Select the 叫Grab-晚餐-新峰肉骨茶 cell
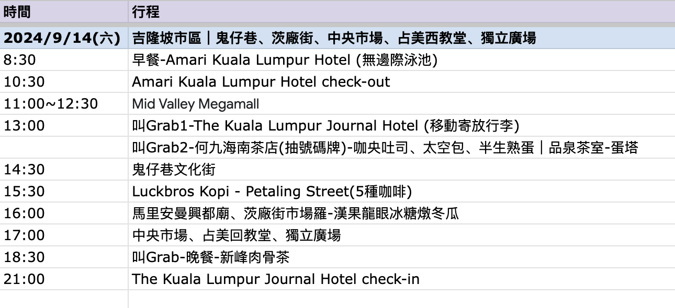 tap(401, 257)
